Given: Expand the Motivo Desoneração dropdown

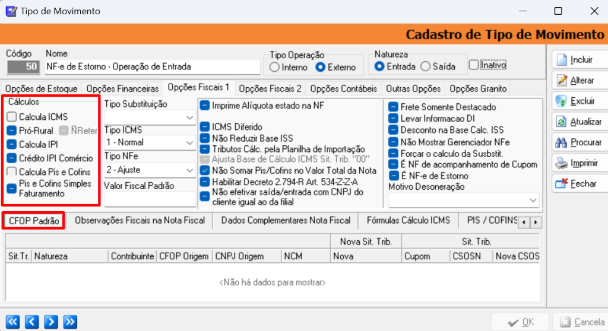Looking at the screenshot, I should click(533, 200).
